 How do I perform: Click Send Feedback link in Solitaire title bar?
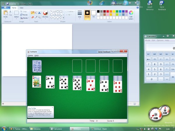(x=104, y=52)
